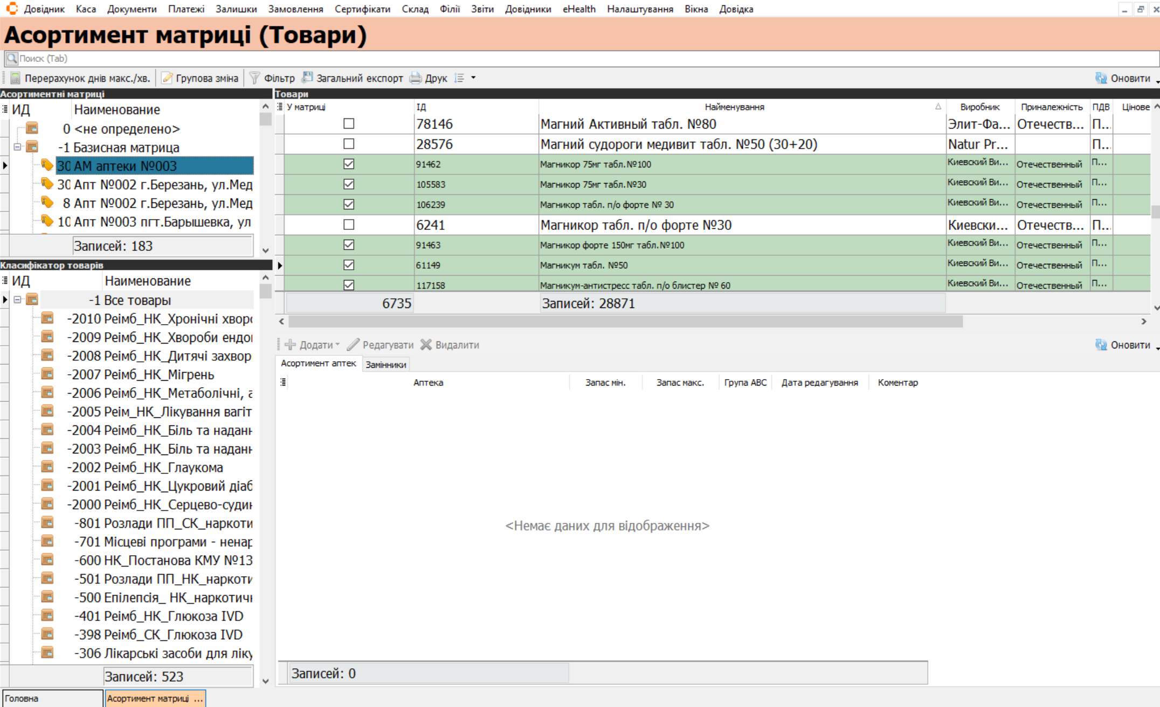Click the Друк printer icon
Screen dimensions: 1160x707
click(x=416, y=79)
